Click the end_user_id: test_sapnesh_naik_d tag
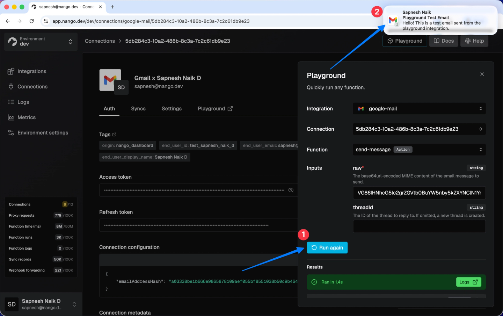 point(198,145)
